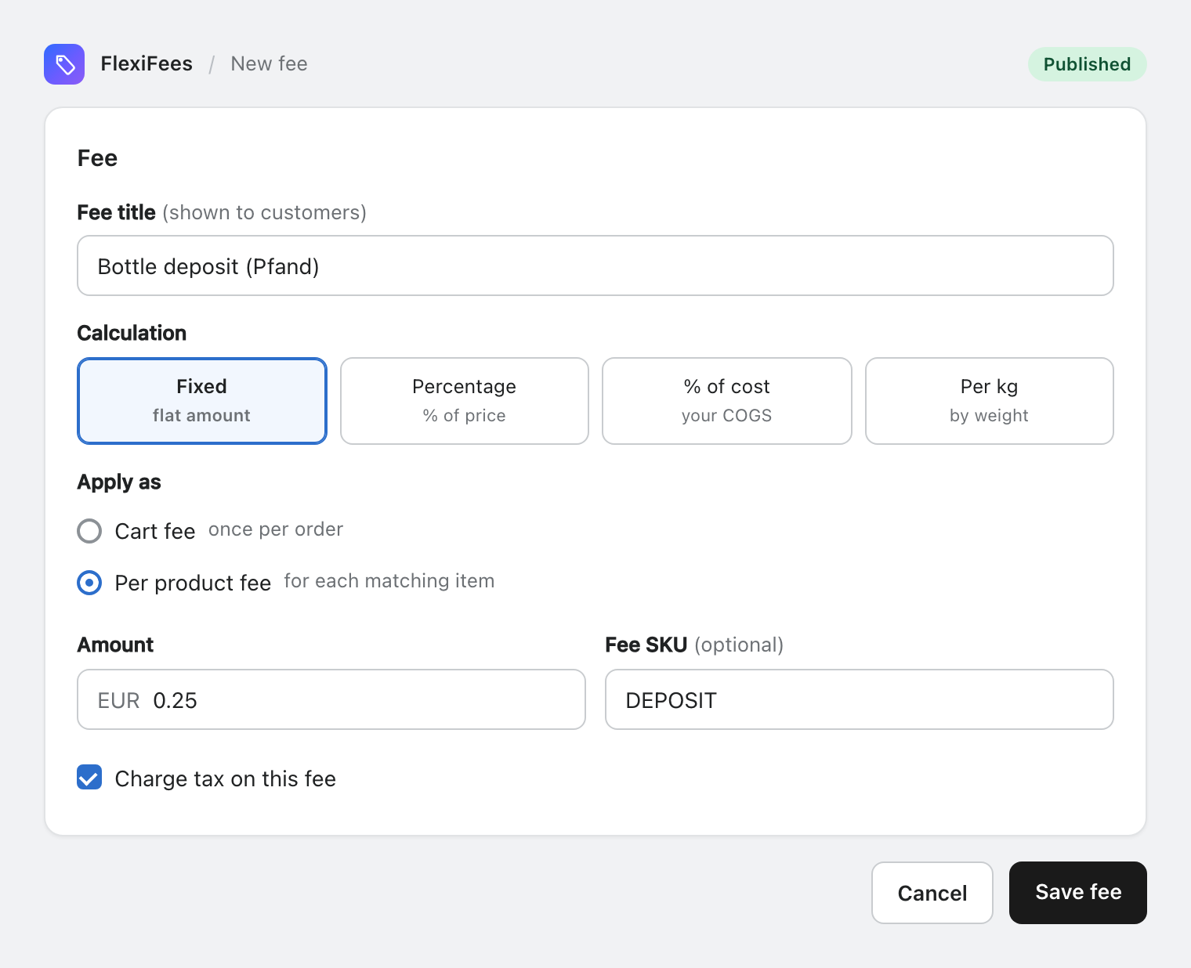Click the Fee SKU input field
This screenshot has height=968, width=1191.
click(x=860, y=699)
